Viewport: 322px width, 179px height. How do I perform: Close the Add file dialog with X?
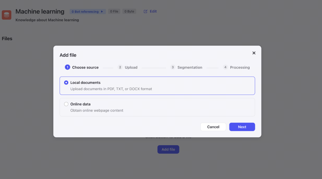(254, 53)
